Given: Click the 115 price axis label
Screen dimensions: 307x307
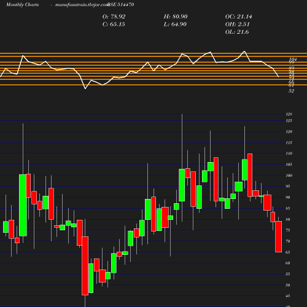Looking at the screenshot, I should tap(289, 142).
